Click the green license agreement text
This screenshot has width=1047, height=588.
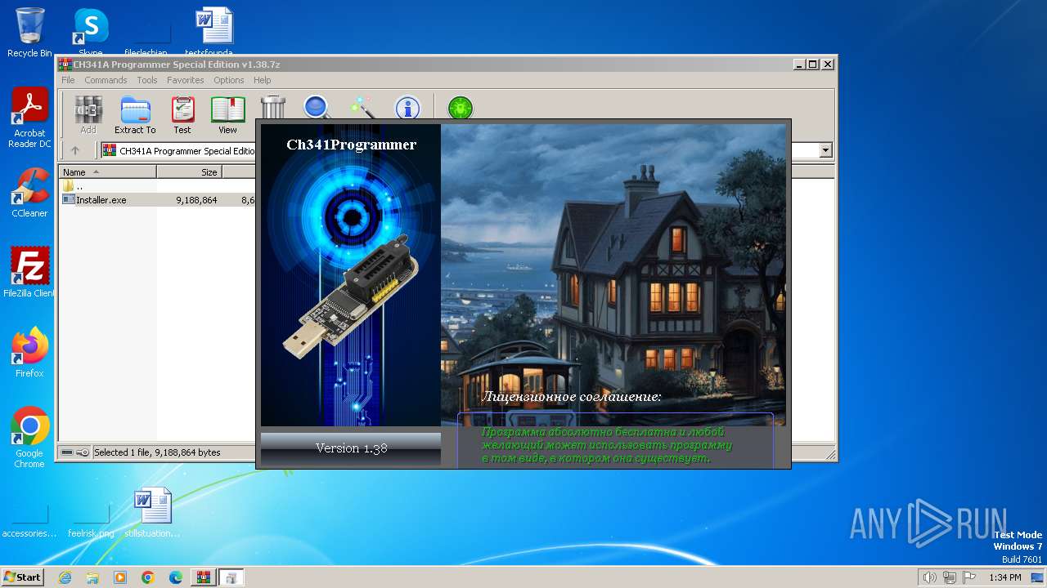[x=606, y=445]
